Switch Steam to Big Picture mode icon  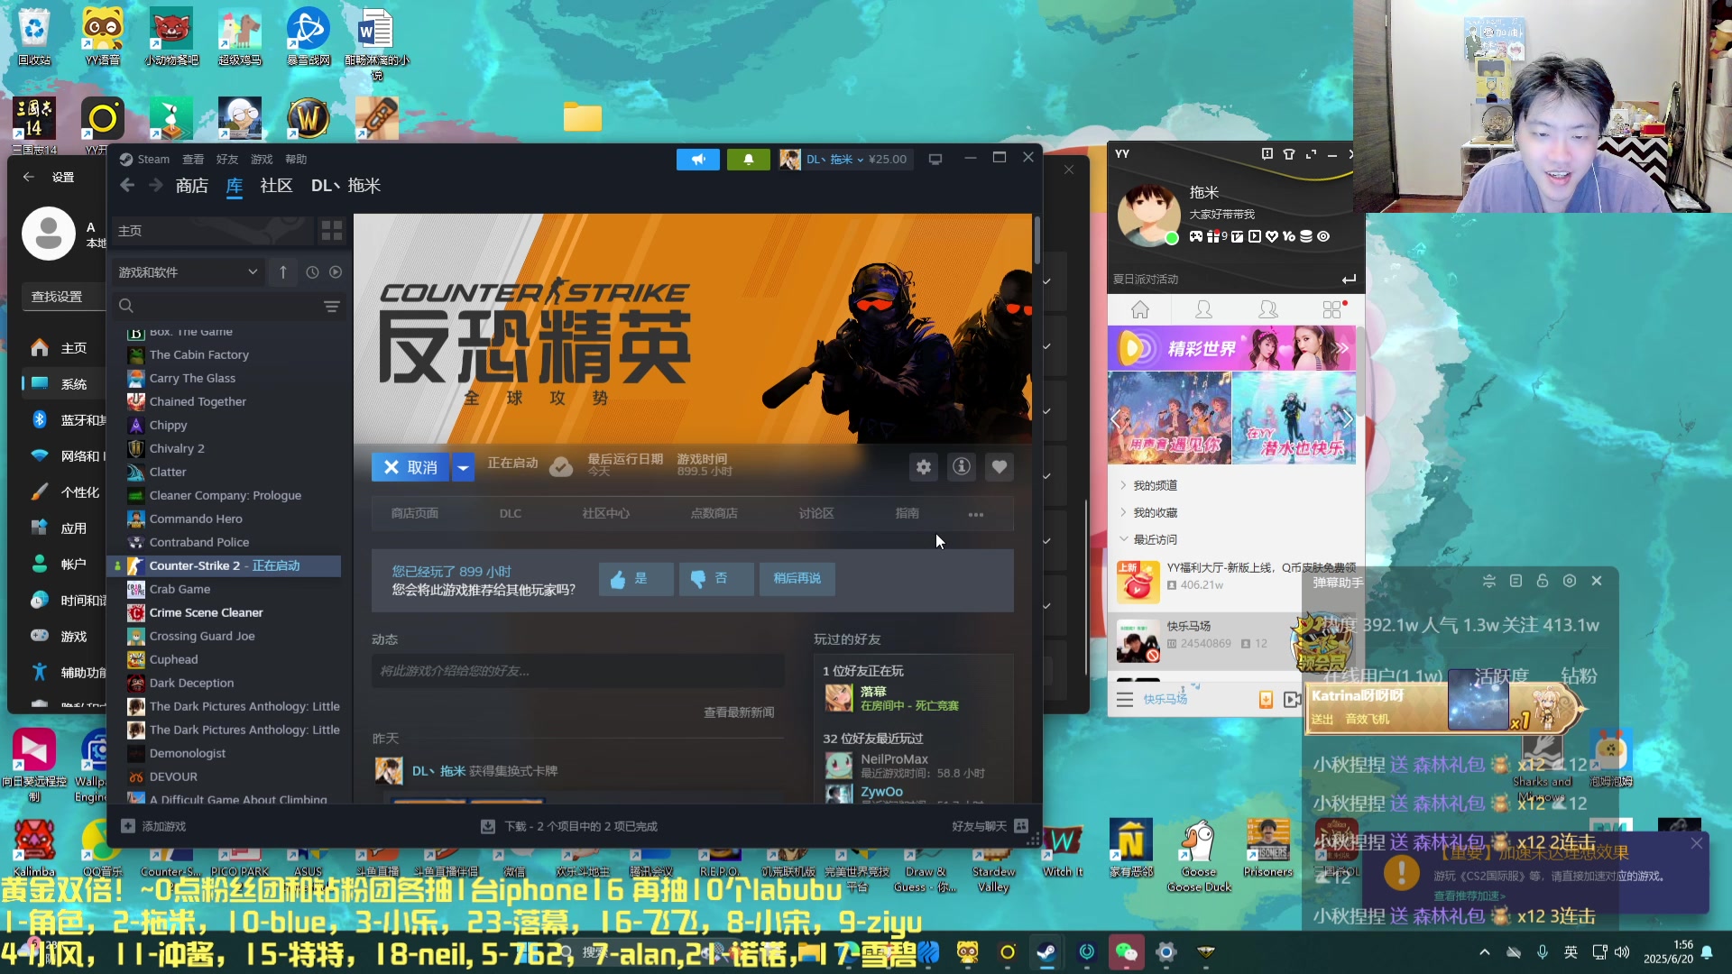coord(935,160)
